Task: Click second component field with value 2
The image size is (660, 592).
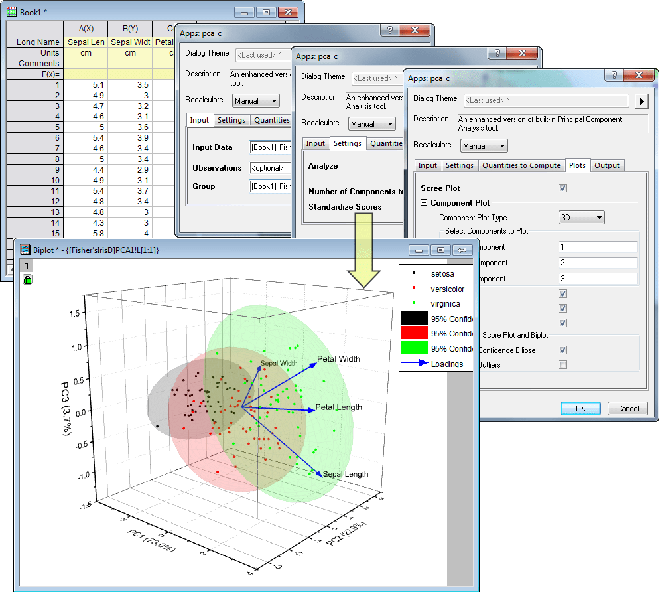Action: 598,263
